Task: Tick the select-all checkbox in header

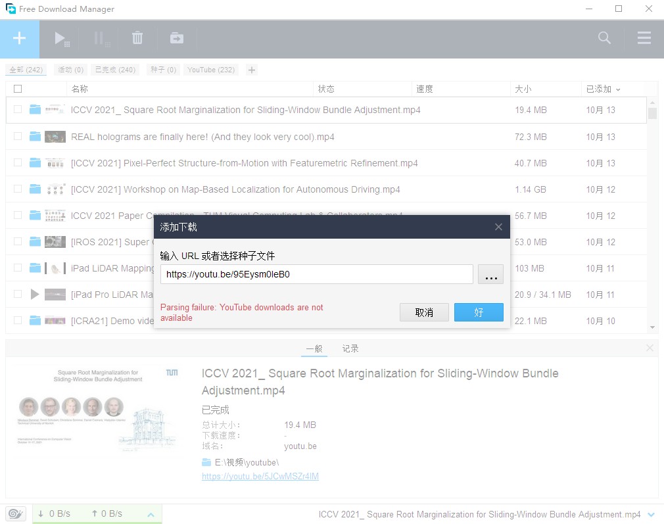Action: [x=18, y=89]
